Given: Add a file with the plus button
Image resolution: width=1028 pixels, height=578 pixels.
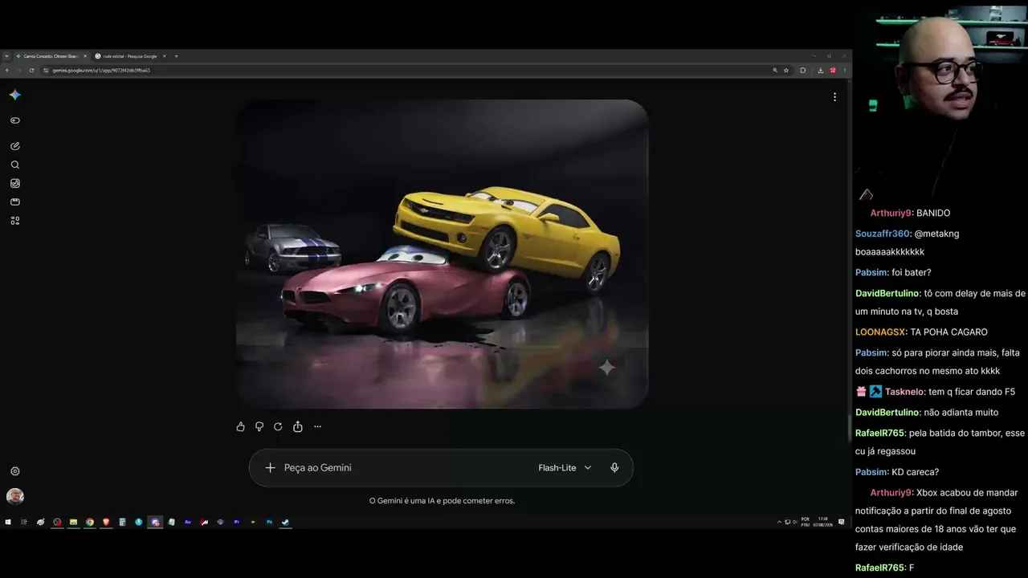Looking at the screenshot, I should [x=270, y=467].
